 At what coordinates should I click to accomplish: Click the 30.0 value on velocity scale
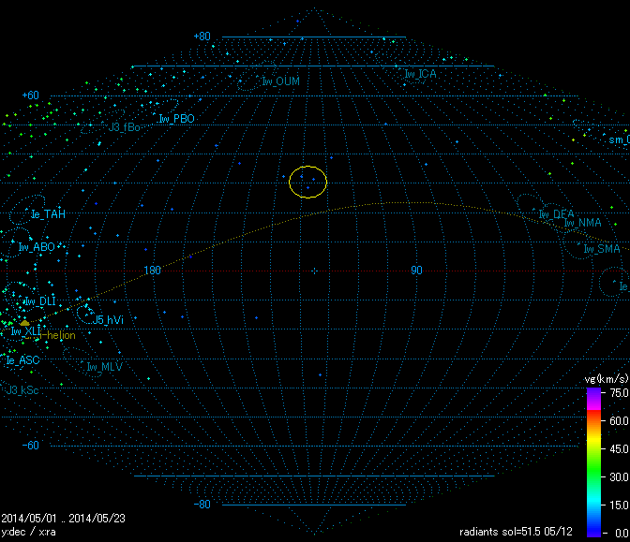click(x=619, y=477)
